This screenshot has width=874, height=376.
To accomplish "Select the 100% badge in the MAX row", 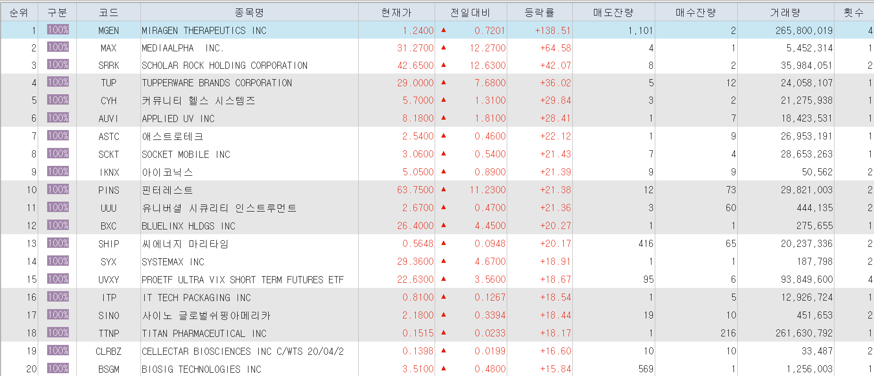I will (58, 47).
